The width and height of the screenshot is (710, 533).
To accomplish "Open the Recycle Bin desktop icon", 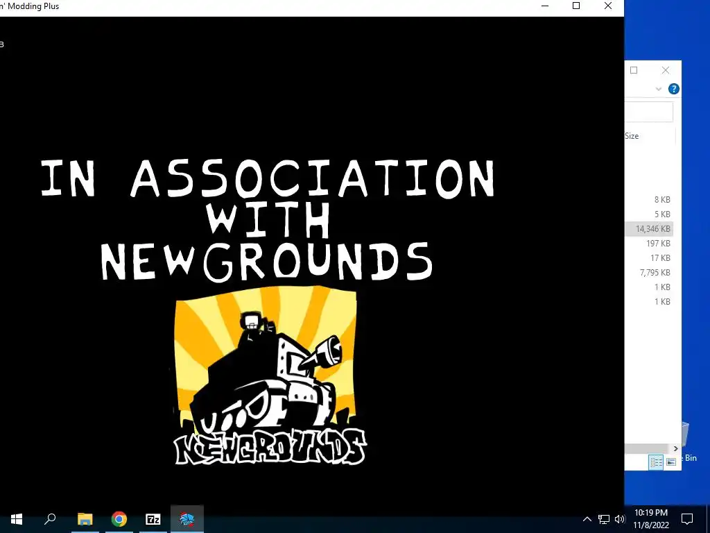I will coord(689,442).
